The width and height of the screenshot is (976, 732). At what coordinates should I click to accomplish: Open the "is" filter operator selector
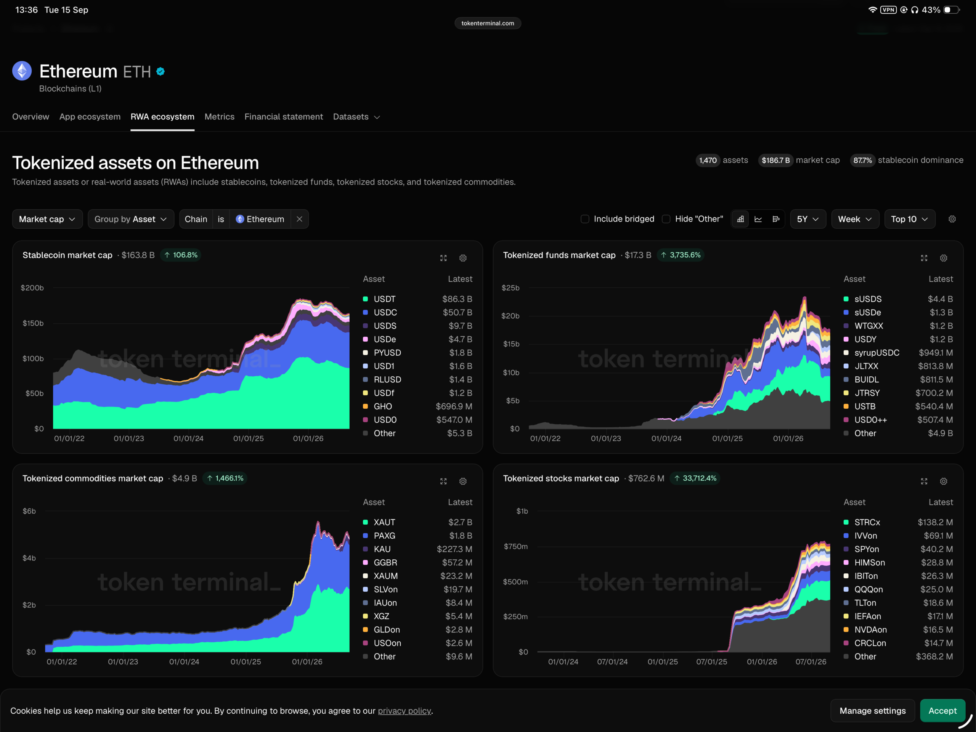pos(221,219)
